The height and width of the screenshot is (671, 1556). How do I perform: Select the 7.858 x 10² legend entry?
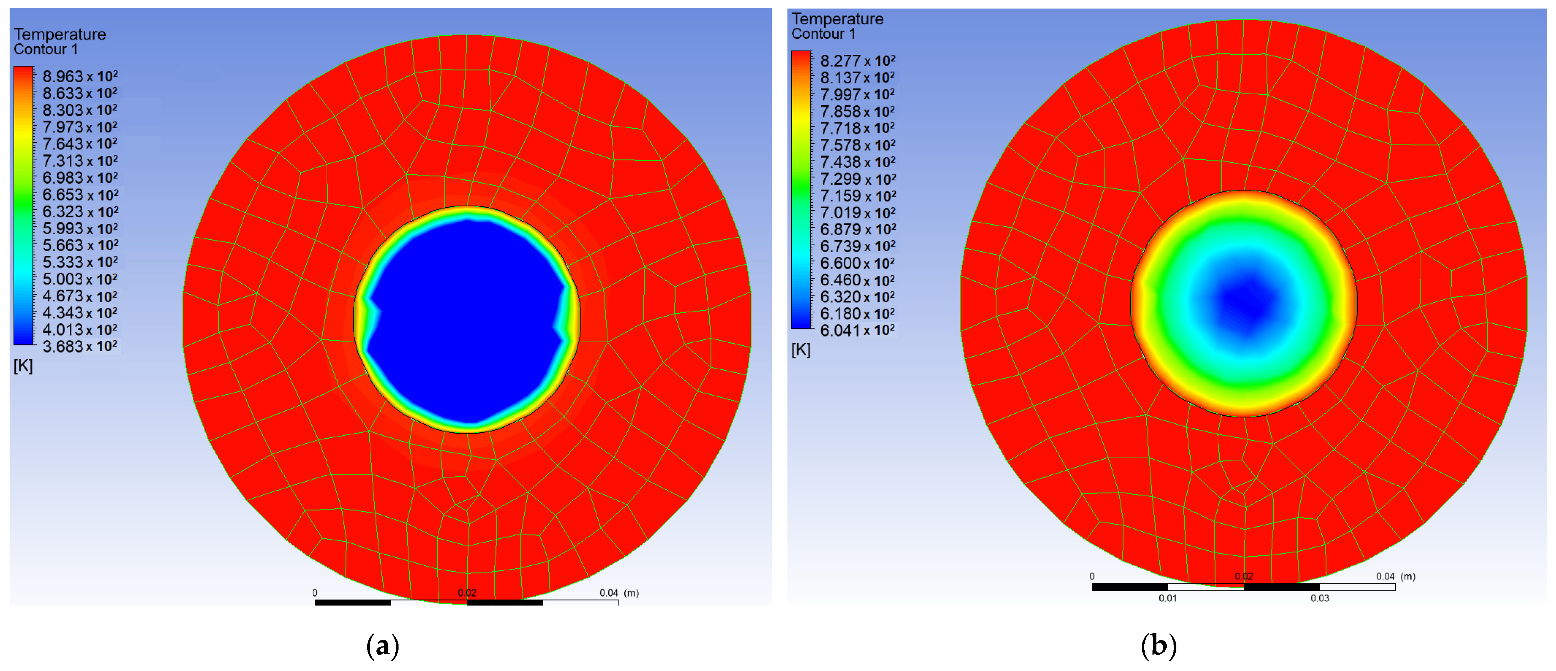coord(858,112)
